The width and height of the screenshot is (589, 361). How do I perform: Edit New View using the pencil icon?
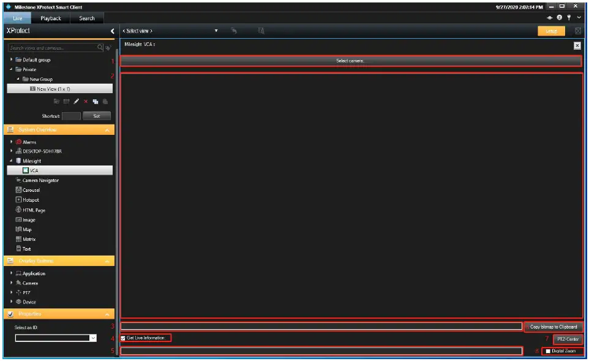[75, 101]
